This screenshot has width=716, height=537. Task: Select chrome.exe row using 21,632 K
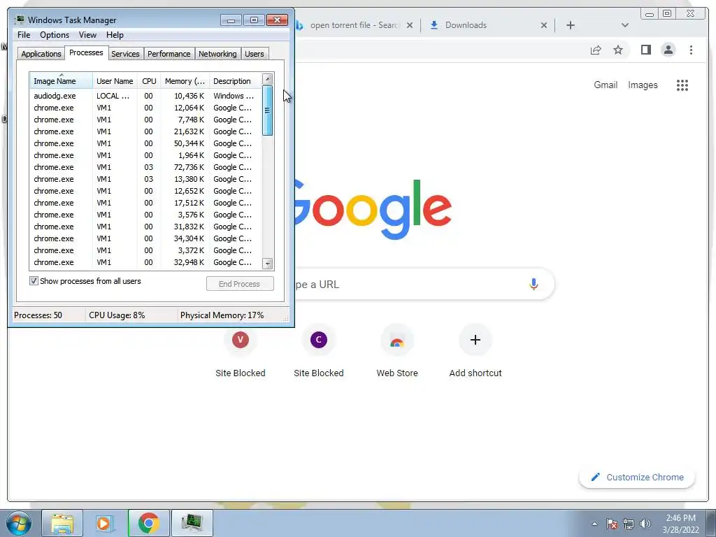coord(146,131)
